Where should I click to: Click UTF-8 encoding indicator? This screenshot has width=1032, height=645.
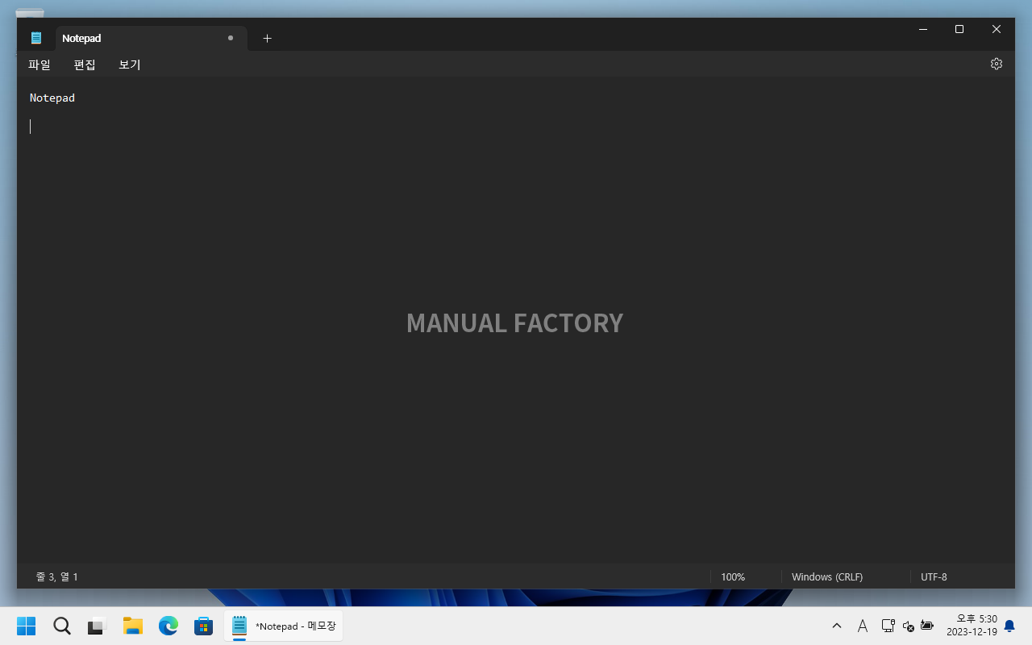pos(934,576)
